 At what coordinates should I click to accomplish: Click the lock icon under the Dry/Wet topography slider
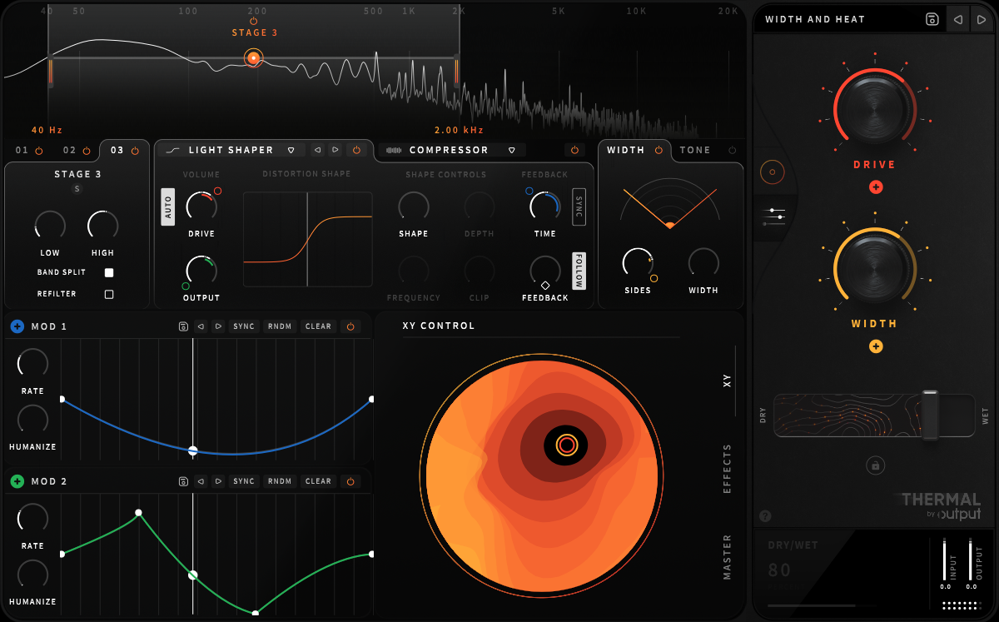874,465
